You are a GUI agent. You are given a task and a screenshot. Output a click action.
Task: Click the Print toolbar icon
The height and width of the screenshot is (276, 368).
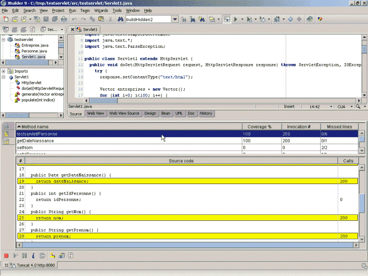(63, 19)
